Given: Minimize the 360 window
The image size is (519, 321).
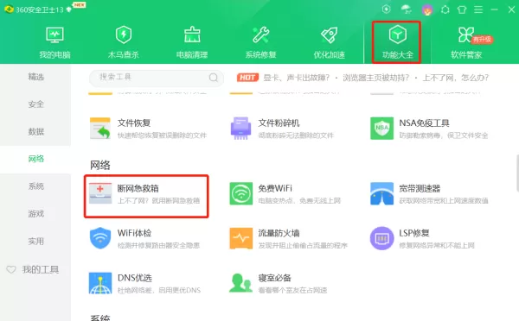Looking at the screenshot, I should click(495, 9).
